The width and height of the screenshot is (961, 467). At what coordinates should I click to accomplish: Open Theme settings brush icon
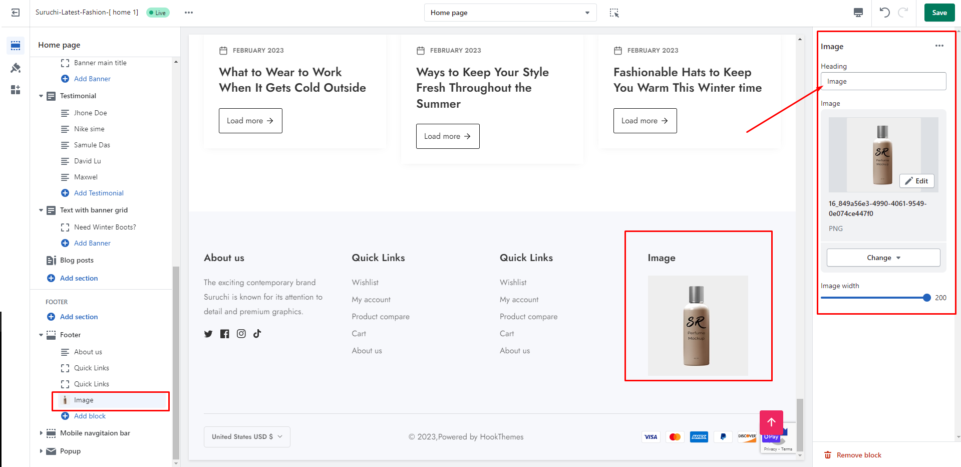(16, 68)
